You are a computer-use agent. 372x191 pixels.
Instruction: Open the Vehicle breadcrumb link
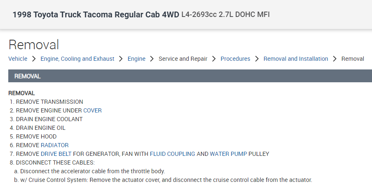pos(18,59)
